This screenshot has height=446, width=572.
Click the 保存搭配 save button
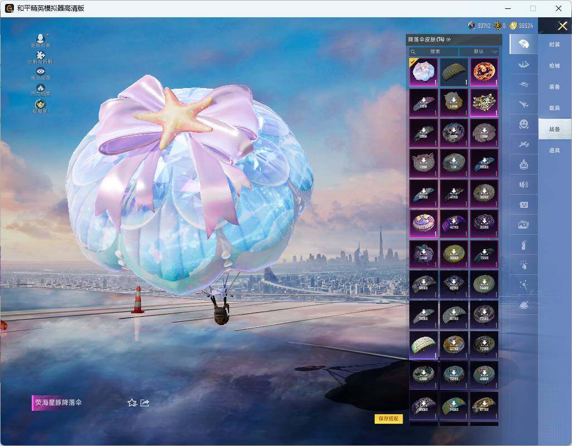pos(389,418)
